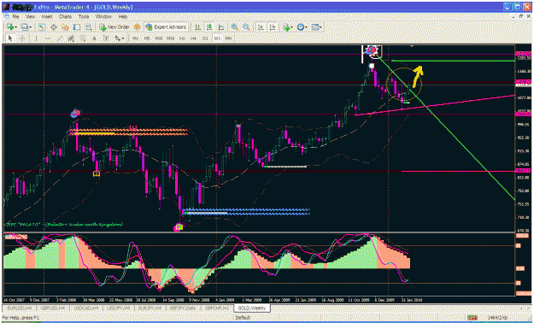Open the Strategy Tester icon

coord(89,27)
